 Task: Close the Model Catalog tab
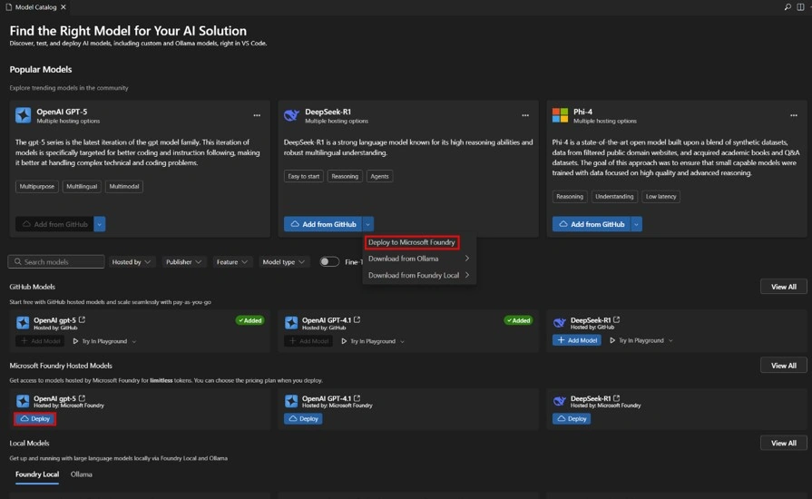coord(64,7)
